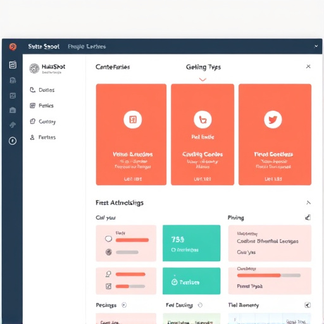Click the icon beside Contny
The width and height of the screenshot is (324, 324).
[x=32, y=121]
